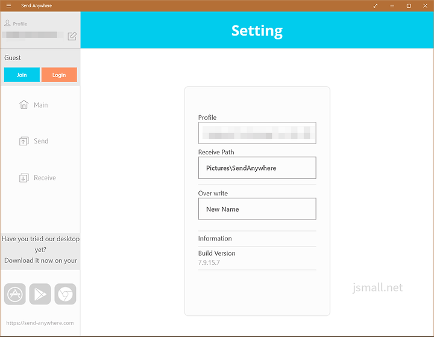434x337 pixels.
Task: Toggle full screen with the diagonal arrows icon
Action: (376, 5)
